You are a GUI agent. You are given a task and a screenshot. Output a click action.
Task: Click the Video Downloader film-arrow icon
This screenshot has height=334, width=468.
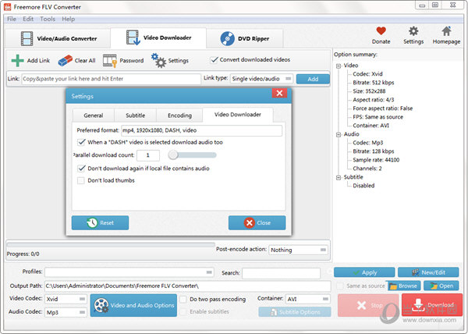coord(133,37)
